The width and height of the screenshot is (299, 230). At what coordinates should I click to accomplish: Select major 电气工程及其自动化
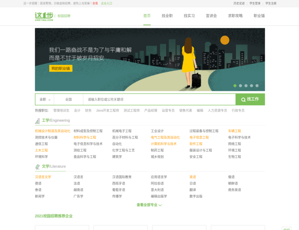point(165,138)
